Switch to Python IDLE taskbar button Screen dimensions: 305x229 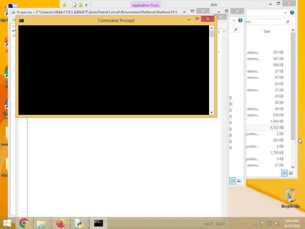pos(79,223)
